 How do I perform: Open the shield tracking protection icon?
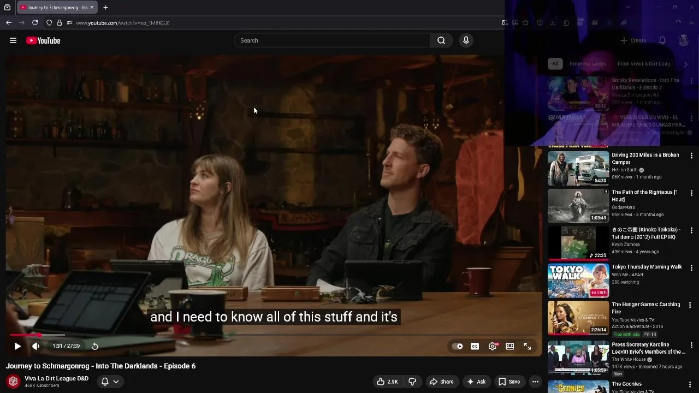(49, 22)
